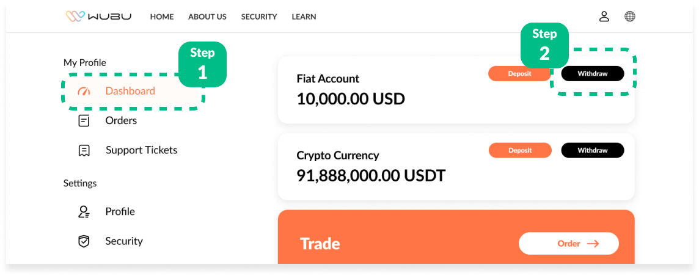The height and width of the screenshot is (276, 699).
Task: Open the About Us page
Action: 207,16
